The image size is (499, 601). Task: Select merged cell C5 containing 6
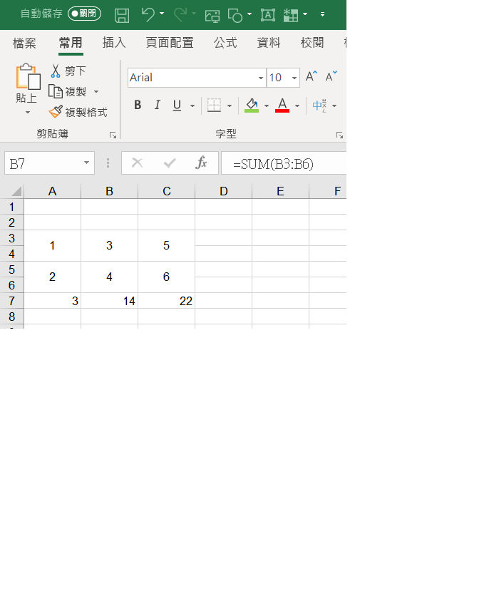[x=166, y=277]
